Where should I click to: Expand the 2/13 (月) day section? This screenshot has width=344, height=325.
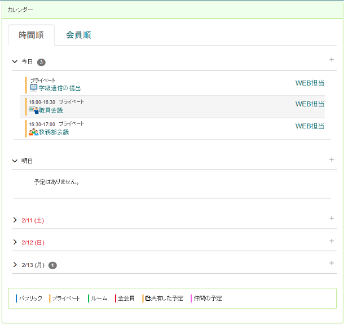[15, 265]
